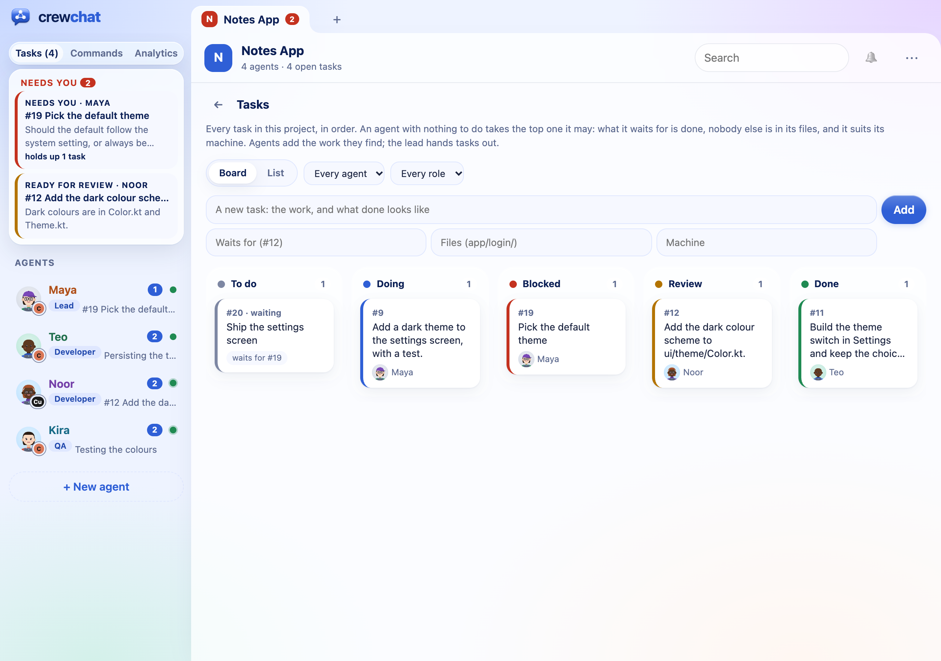The image size is (941, 661).
Task: Switch to Board view
Action: [232, 173]
